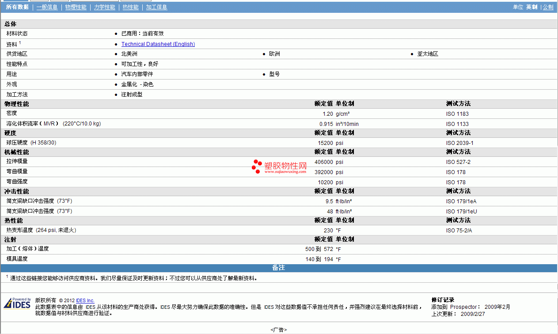Click the MVR value 0.915
This screenshot has width=558, height=334.
click(326, 124)
